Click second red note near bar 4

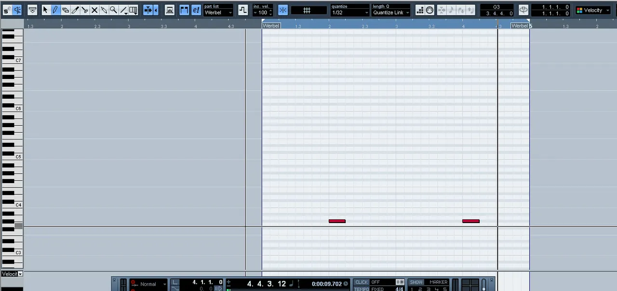pyautogui.click(x=471, y=221)
